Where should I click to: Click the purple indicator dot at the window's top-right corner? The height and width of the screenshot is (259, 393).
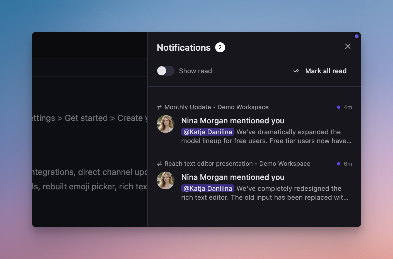[x=357, y=36]
